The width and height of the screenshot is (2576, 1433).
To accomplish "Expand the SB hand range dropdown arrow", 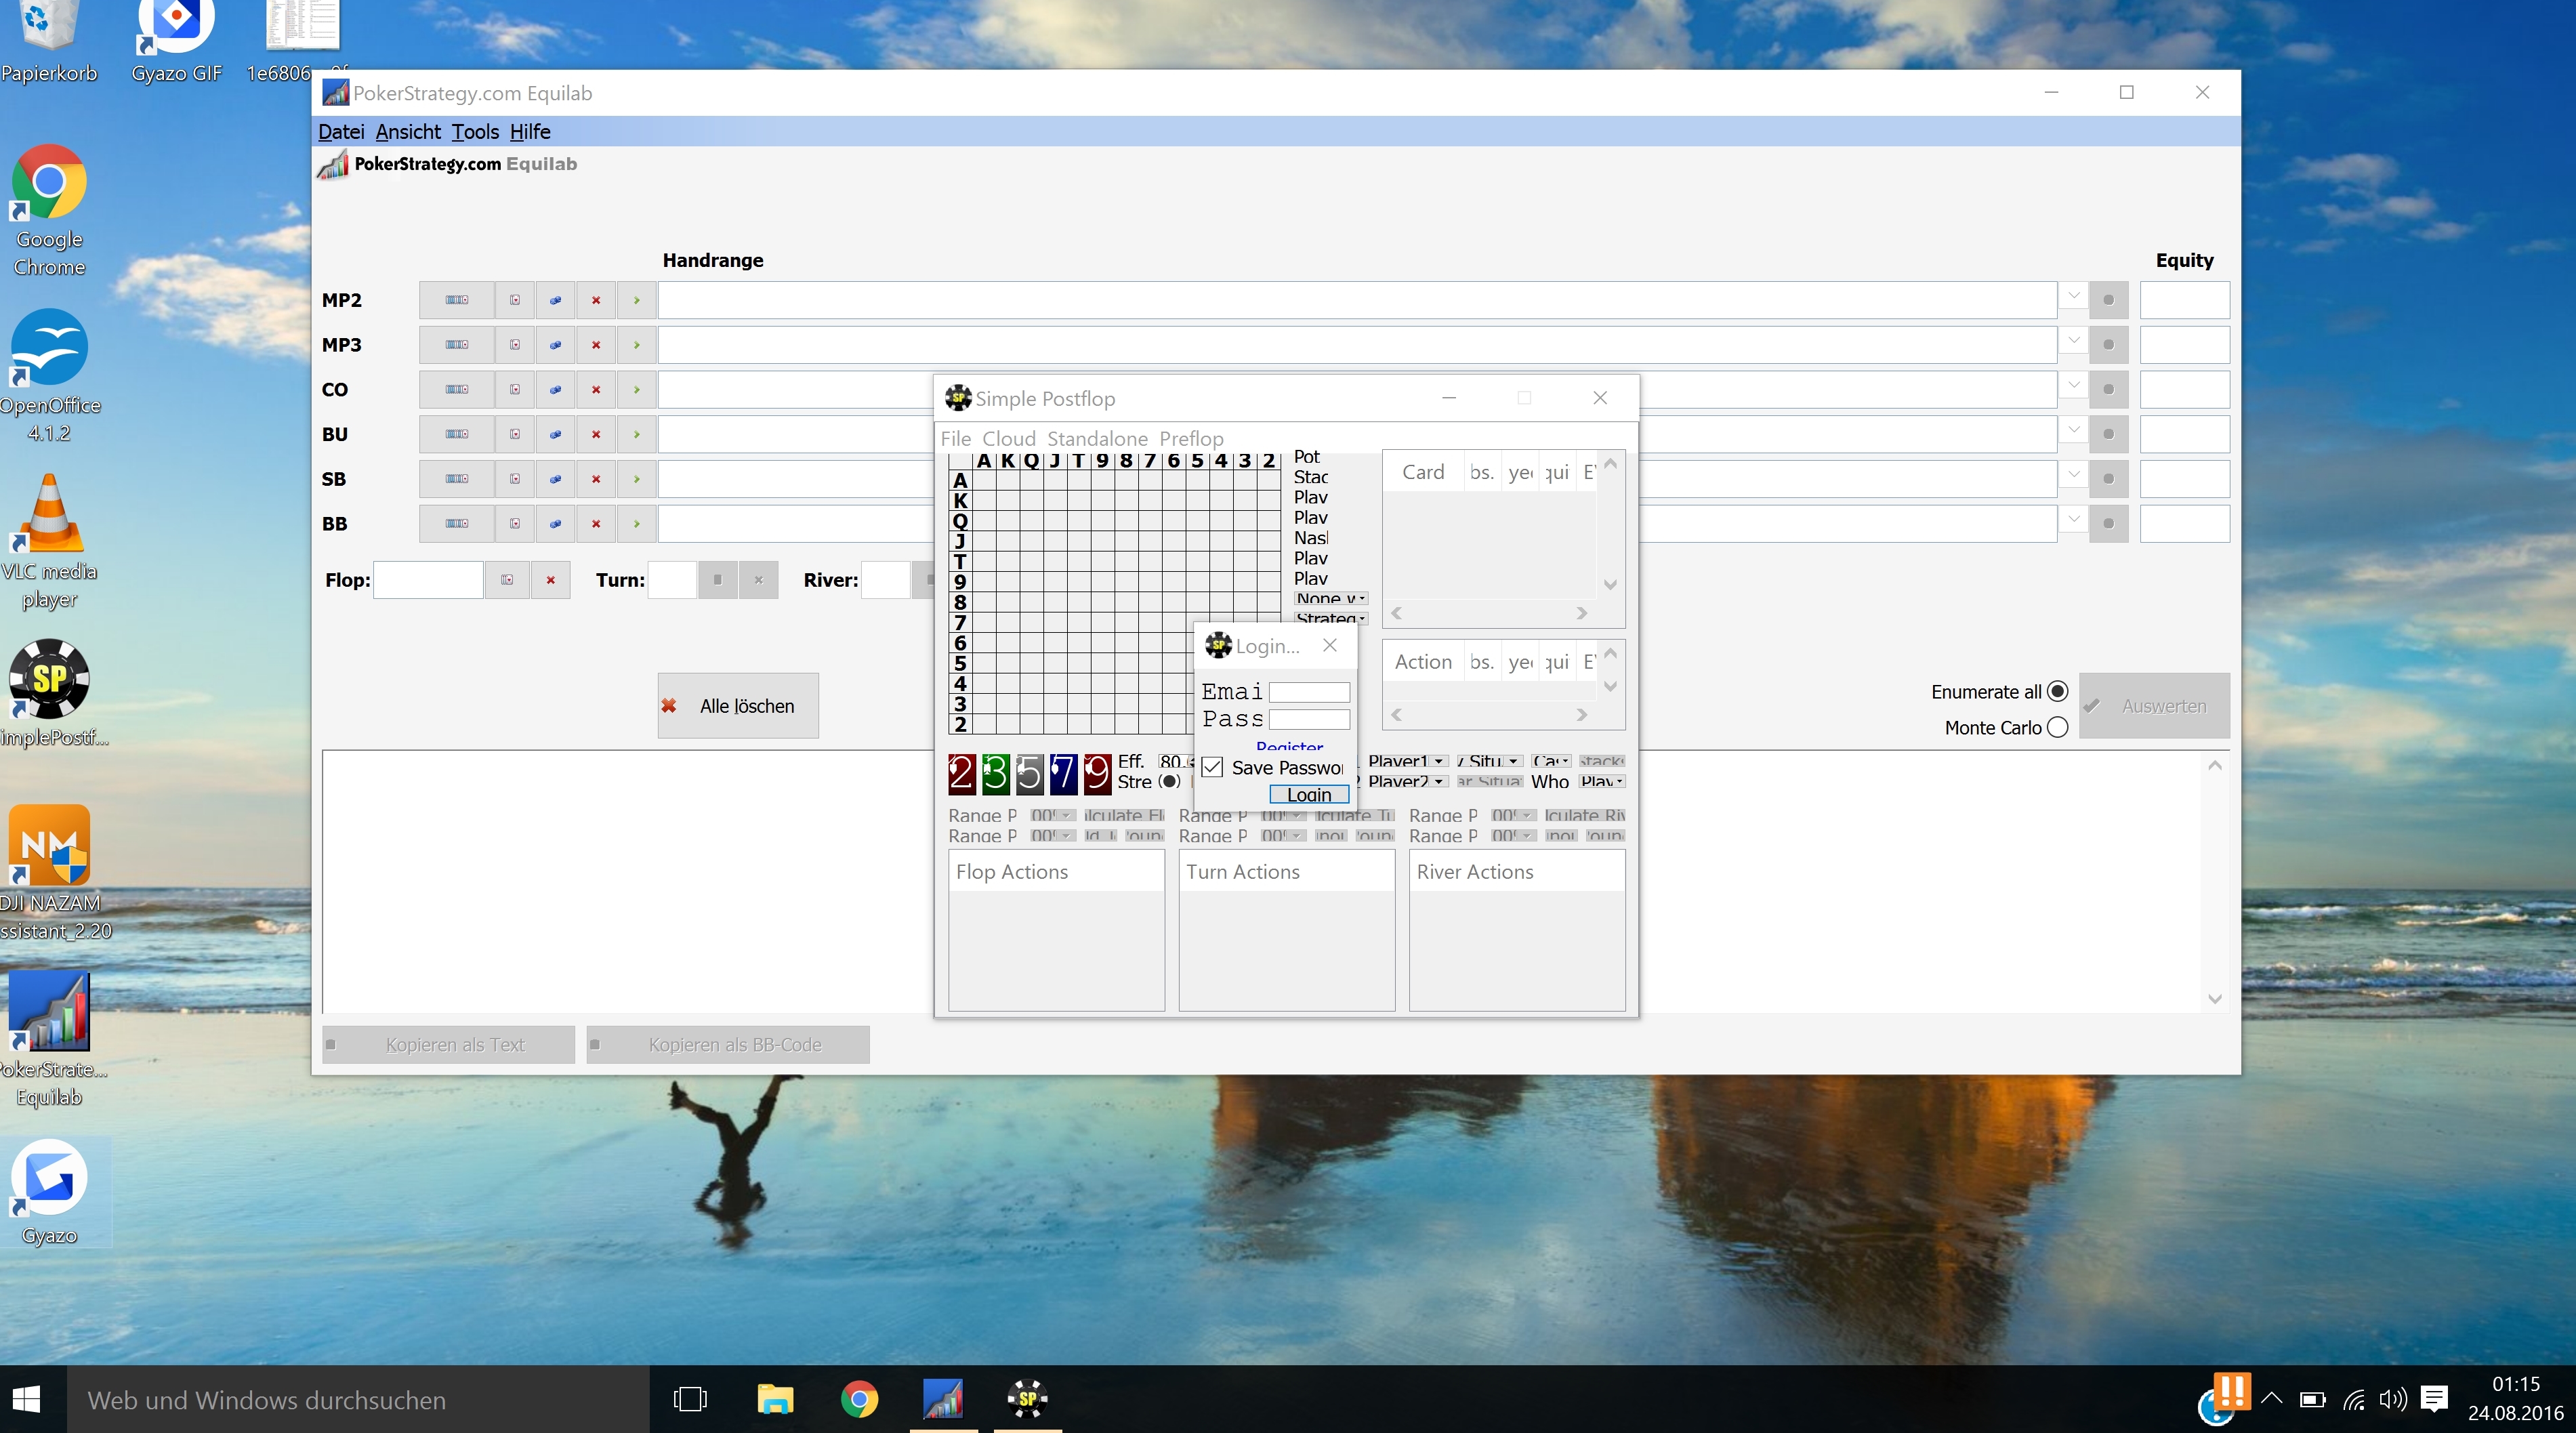I will coord(2073,475).
